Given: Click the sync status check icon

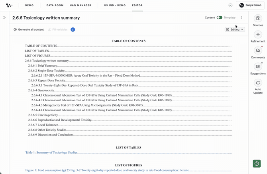Looking at the screenshot, I should click(x=230, y=6).
